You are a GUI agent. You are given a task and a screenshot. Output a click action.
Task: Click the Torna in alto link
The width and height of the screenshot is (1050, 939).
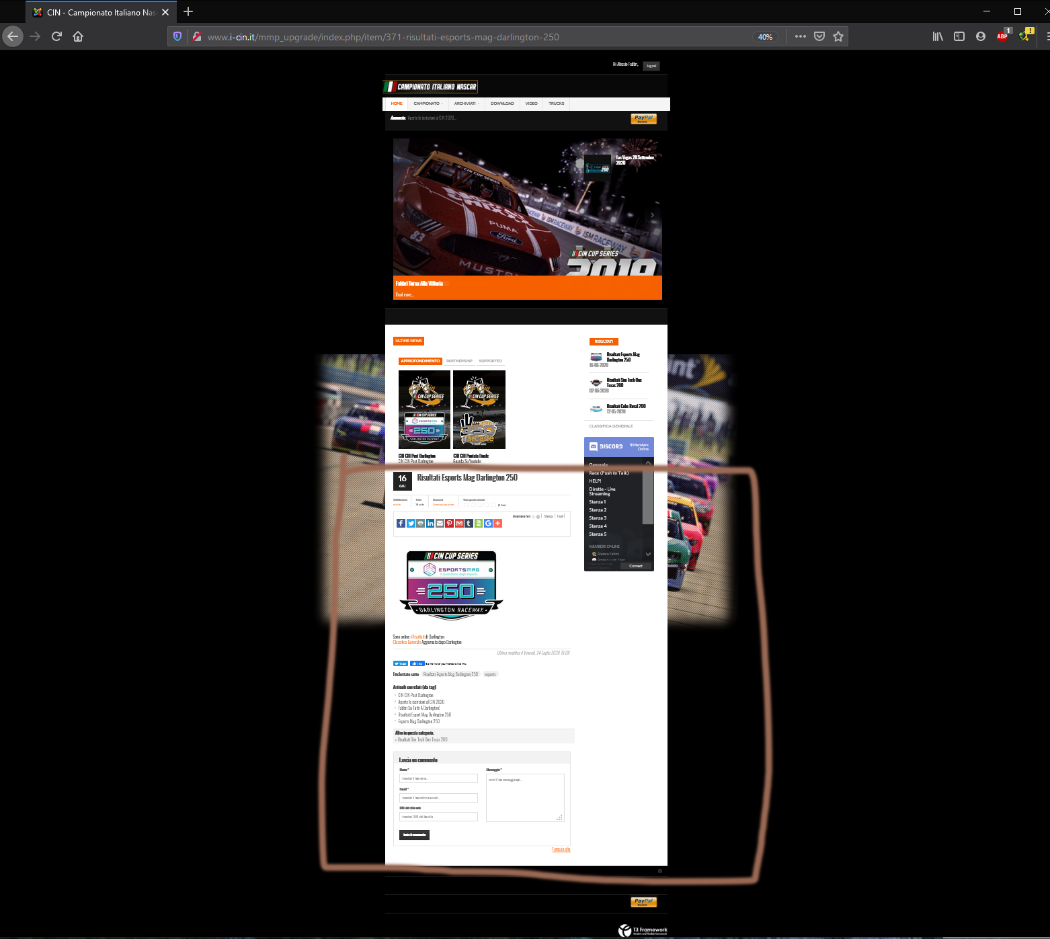(561, 850)
